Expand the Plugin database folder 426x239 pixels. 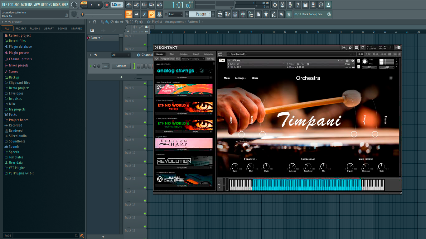point(20,47)
